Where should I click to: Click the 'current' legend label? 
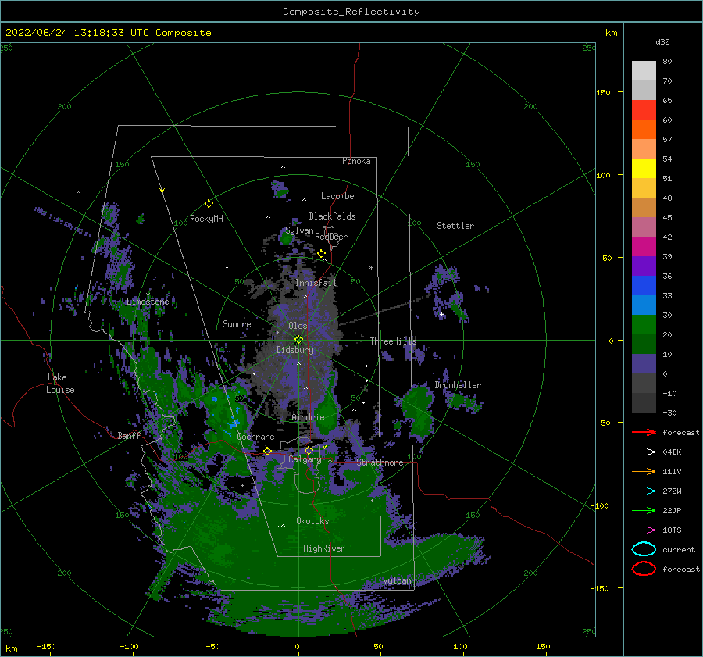click(679, 549)
